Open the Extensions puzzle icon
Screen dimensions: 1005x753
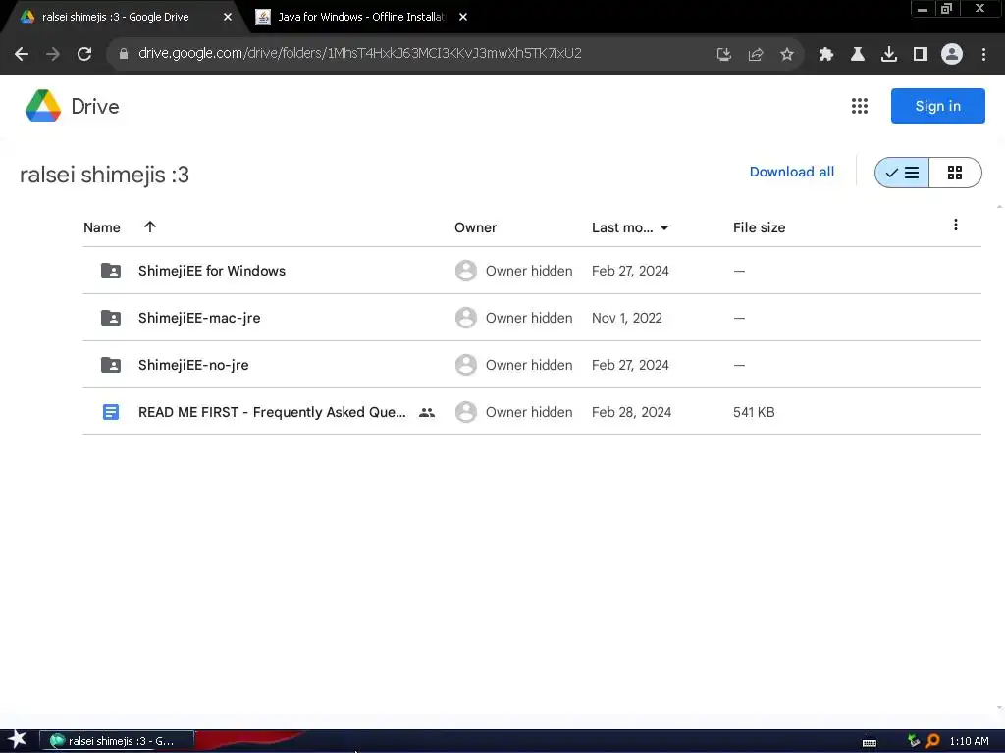(825, 54)
